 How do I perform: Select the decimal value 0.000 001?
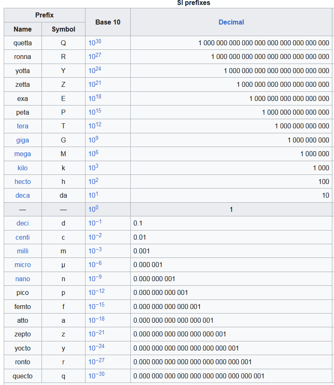click(x=148, y=265)
